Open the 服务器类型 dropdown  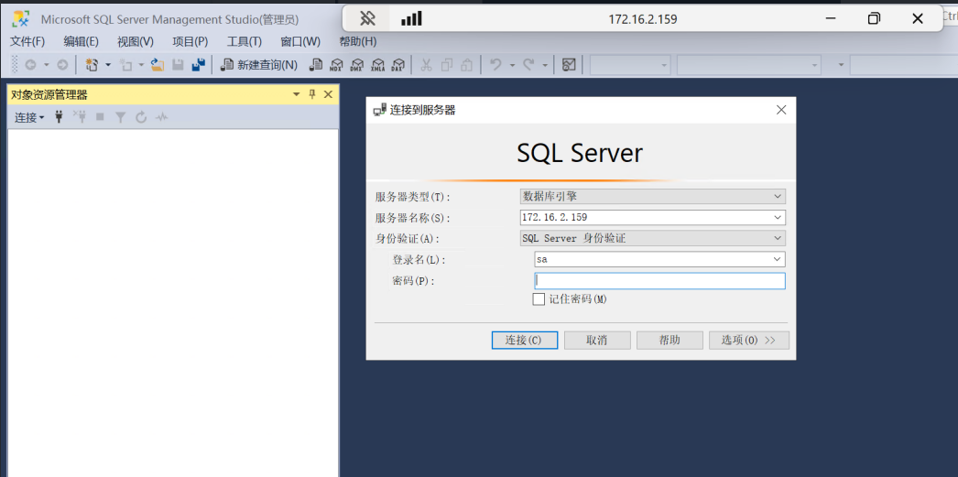coord(778,197)
